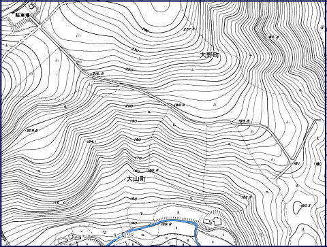Image resolution: width=327 pixels, height=247 pixels.
Task: Select the 180 contour elevation label
Action: point(138,139)
